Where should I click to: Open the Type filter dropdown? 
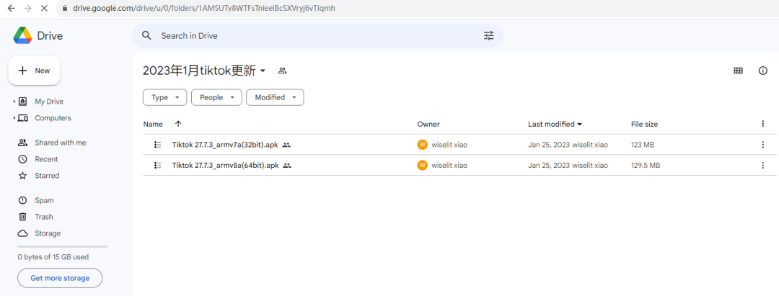(165, 98)
